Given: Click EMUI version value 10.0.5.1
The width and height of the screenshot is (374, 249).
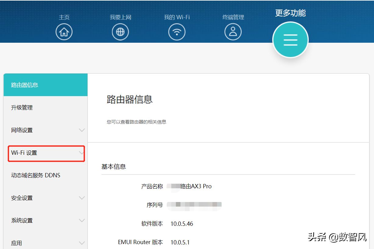Looking at the screenshot, I should 180,243.
